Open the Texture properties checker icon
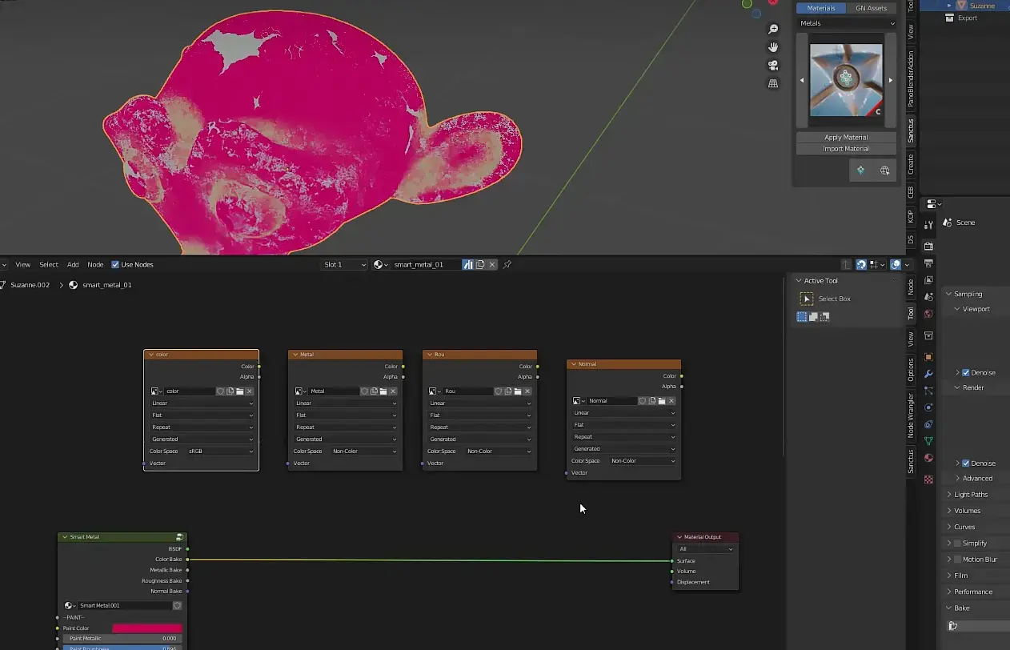The image size is (1010, 650). (928, 479)
